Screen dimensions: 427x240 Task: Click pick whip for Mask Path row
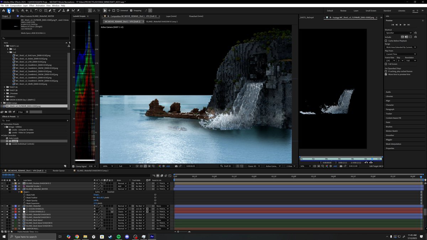155,195
